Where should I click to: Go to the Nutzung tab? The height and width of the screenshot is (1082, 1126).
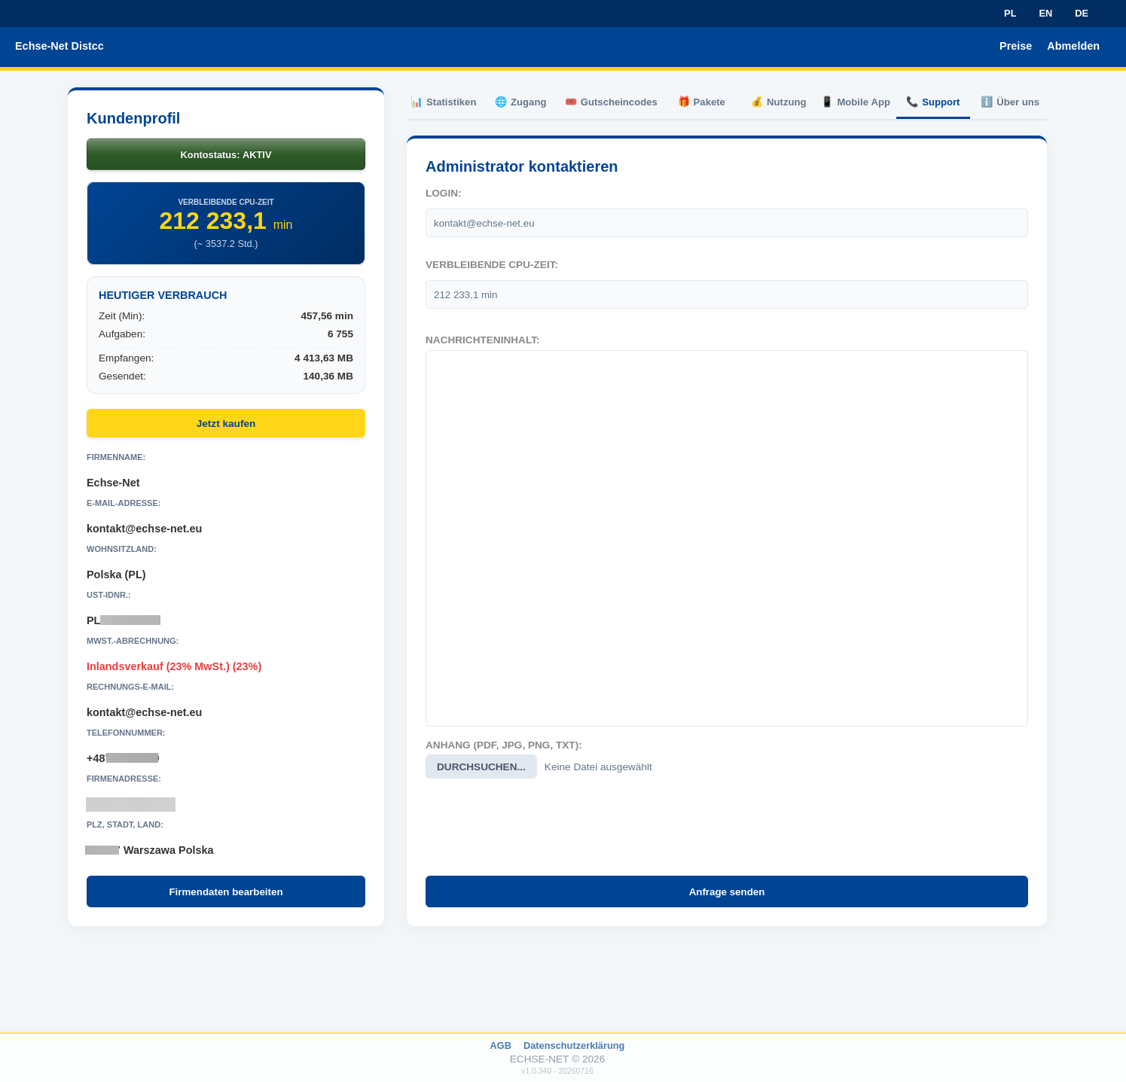[x=779, y=102]
